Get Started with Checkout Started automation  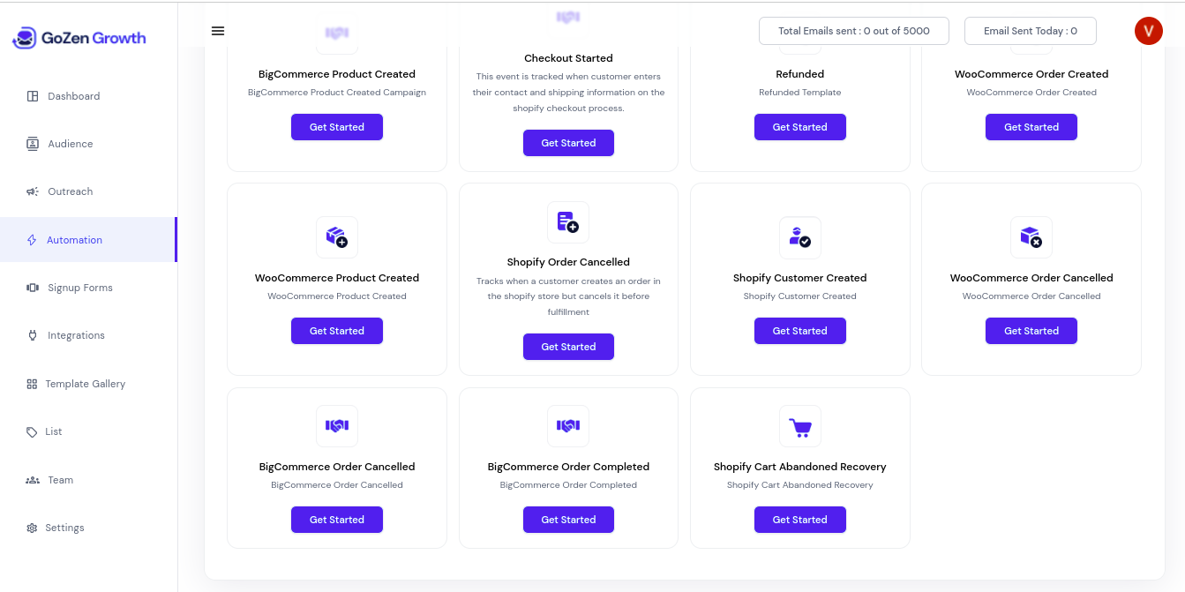[x=568, y=143]
